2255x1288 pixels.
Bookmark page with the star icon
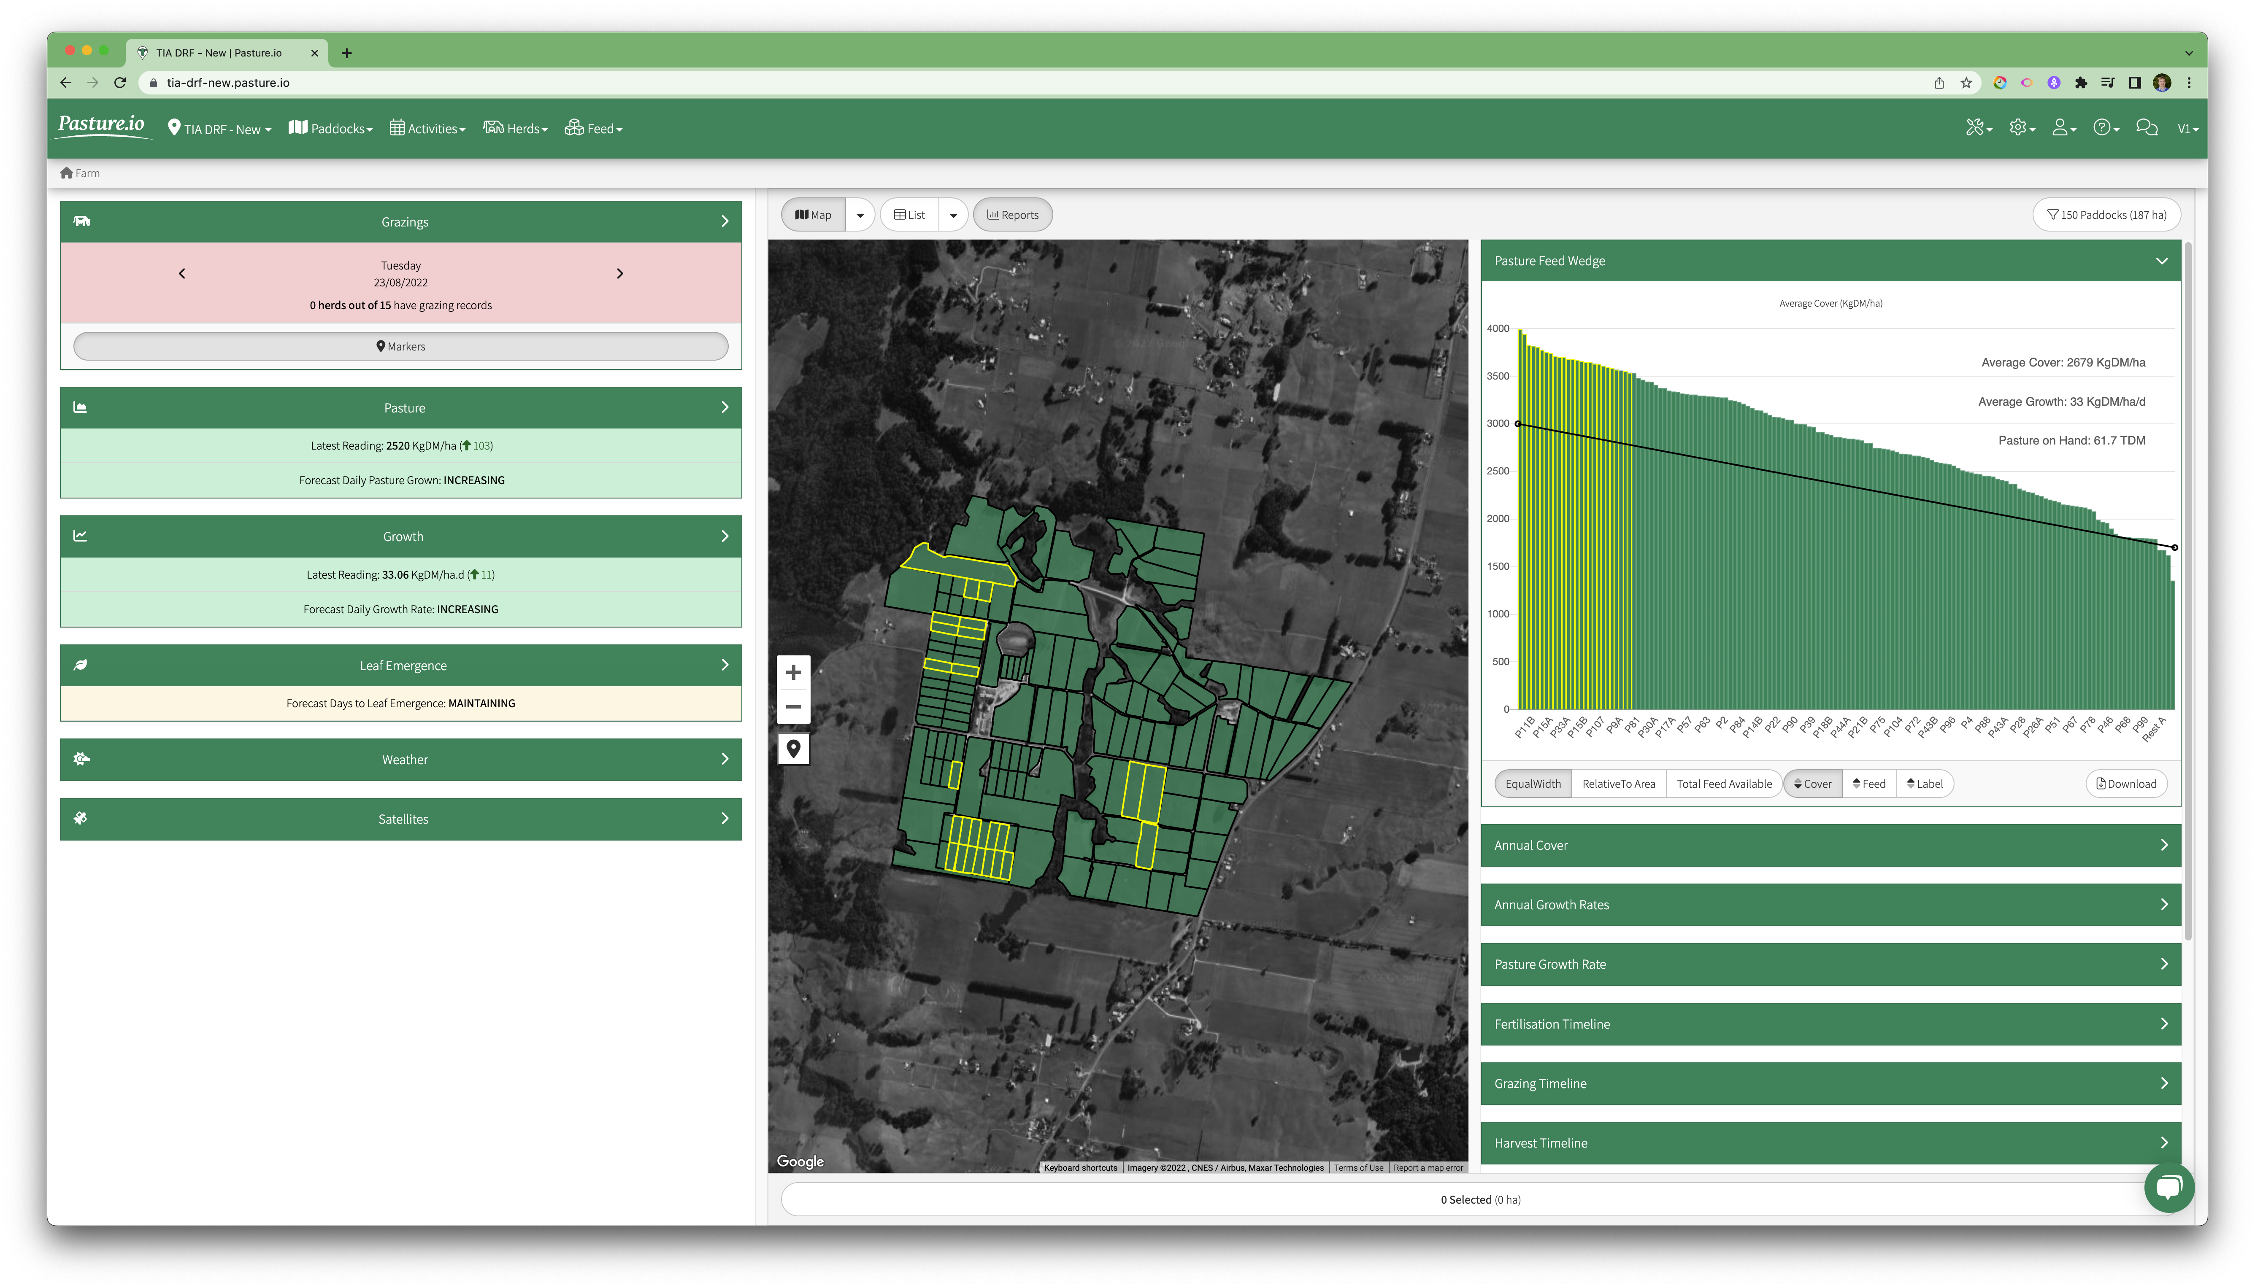click(x=1966, y=82)
